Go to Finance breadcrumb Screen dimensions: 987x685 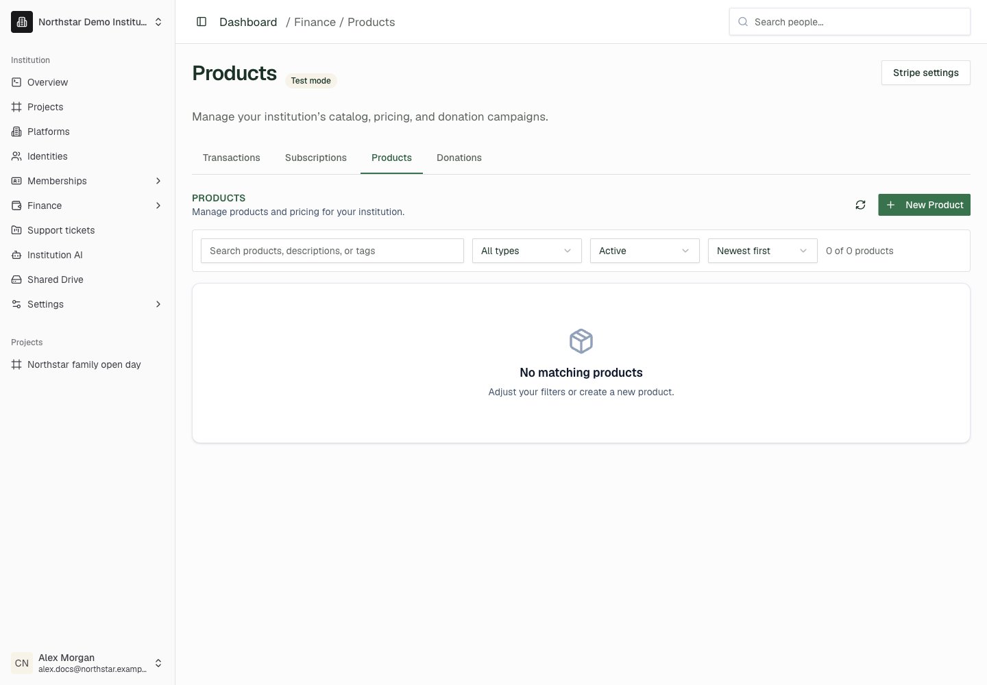315,22
